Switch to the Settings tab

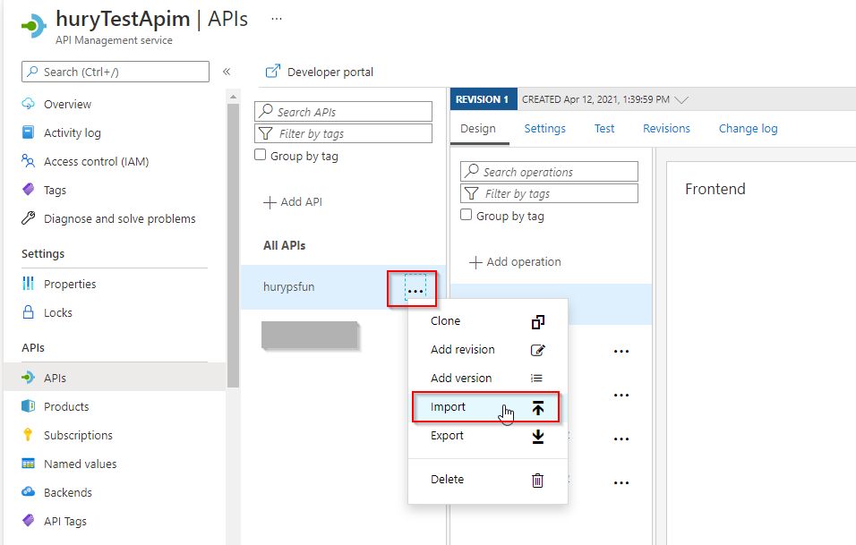544,129
